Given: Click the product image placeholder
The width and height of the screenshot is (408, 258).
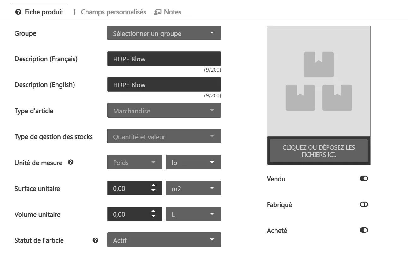Looking at the screenshot, I should point(319,81).
